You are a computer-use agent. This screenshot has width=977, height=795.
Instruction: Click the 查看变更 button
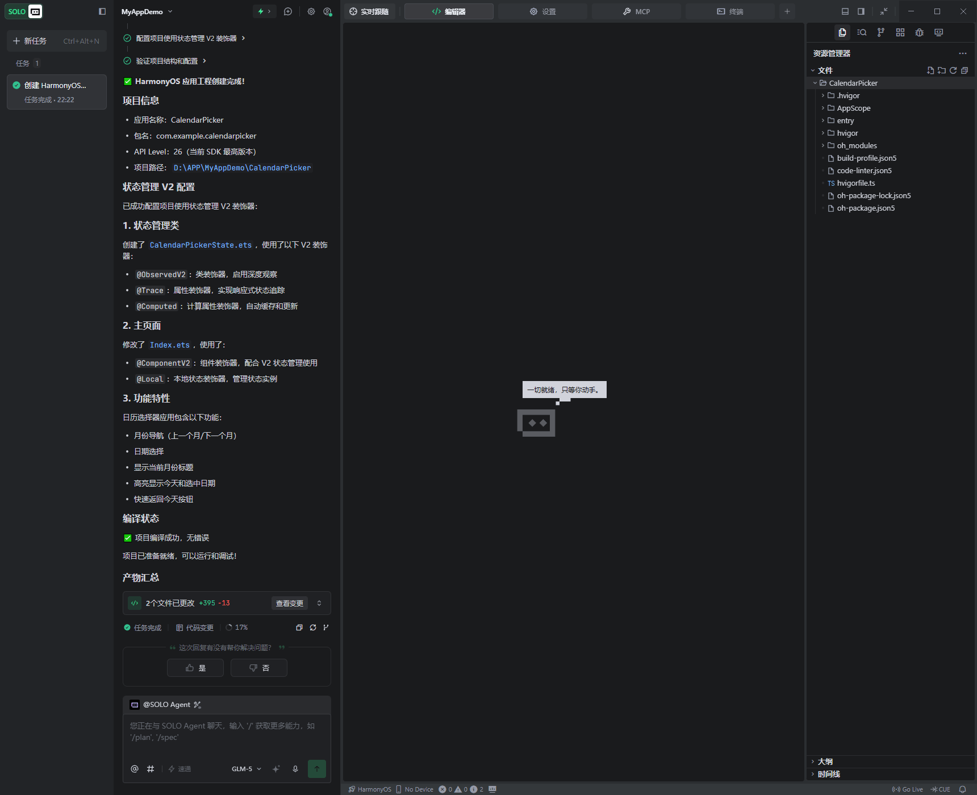pyautogui.click(x=290, y=603)
